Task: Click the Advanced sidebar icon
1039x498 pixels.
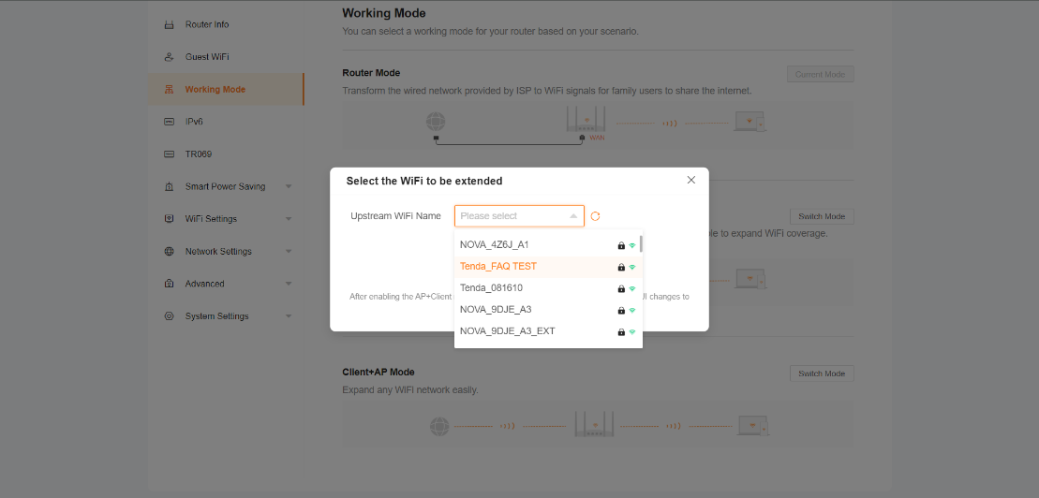Action: coord(170,284)
